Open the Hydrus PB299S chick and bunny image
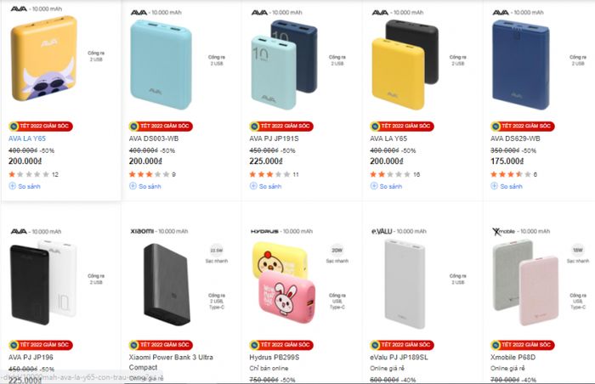The height and width of the screenshot is (384, 595). click(284, 283)
